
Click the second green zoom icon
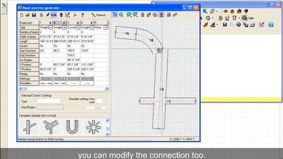point(135,15)
